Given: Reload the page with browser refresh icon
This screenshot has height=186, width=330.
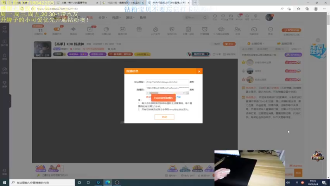Looking at the screenshot, I should (x=22, y=9).
